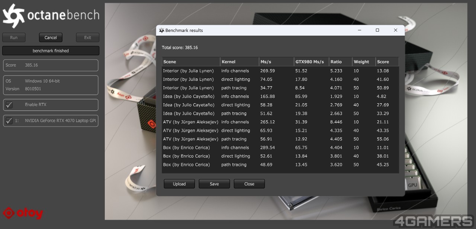This screenshot has height=229, width=476.
Task: Click the 269.59 Ms/s value
Action: point(268,71)
